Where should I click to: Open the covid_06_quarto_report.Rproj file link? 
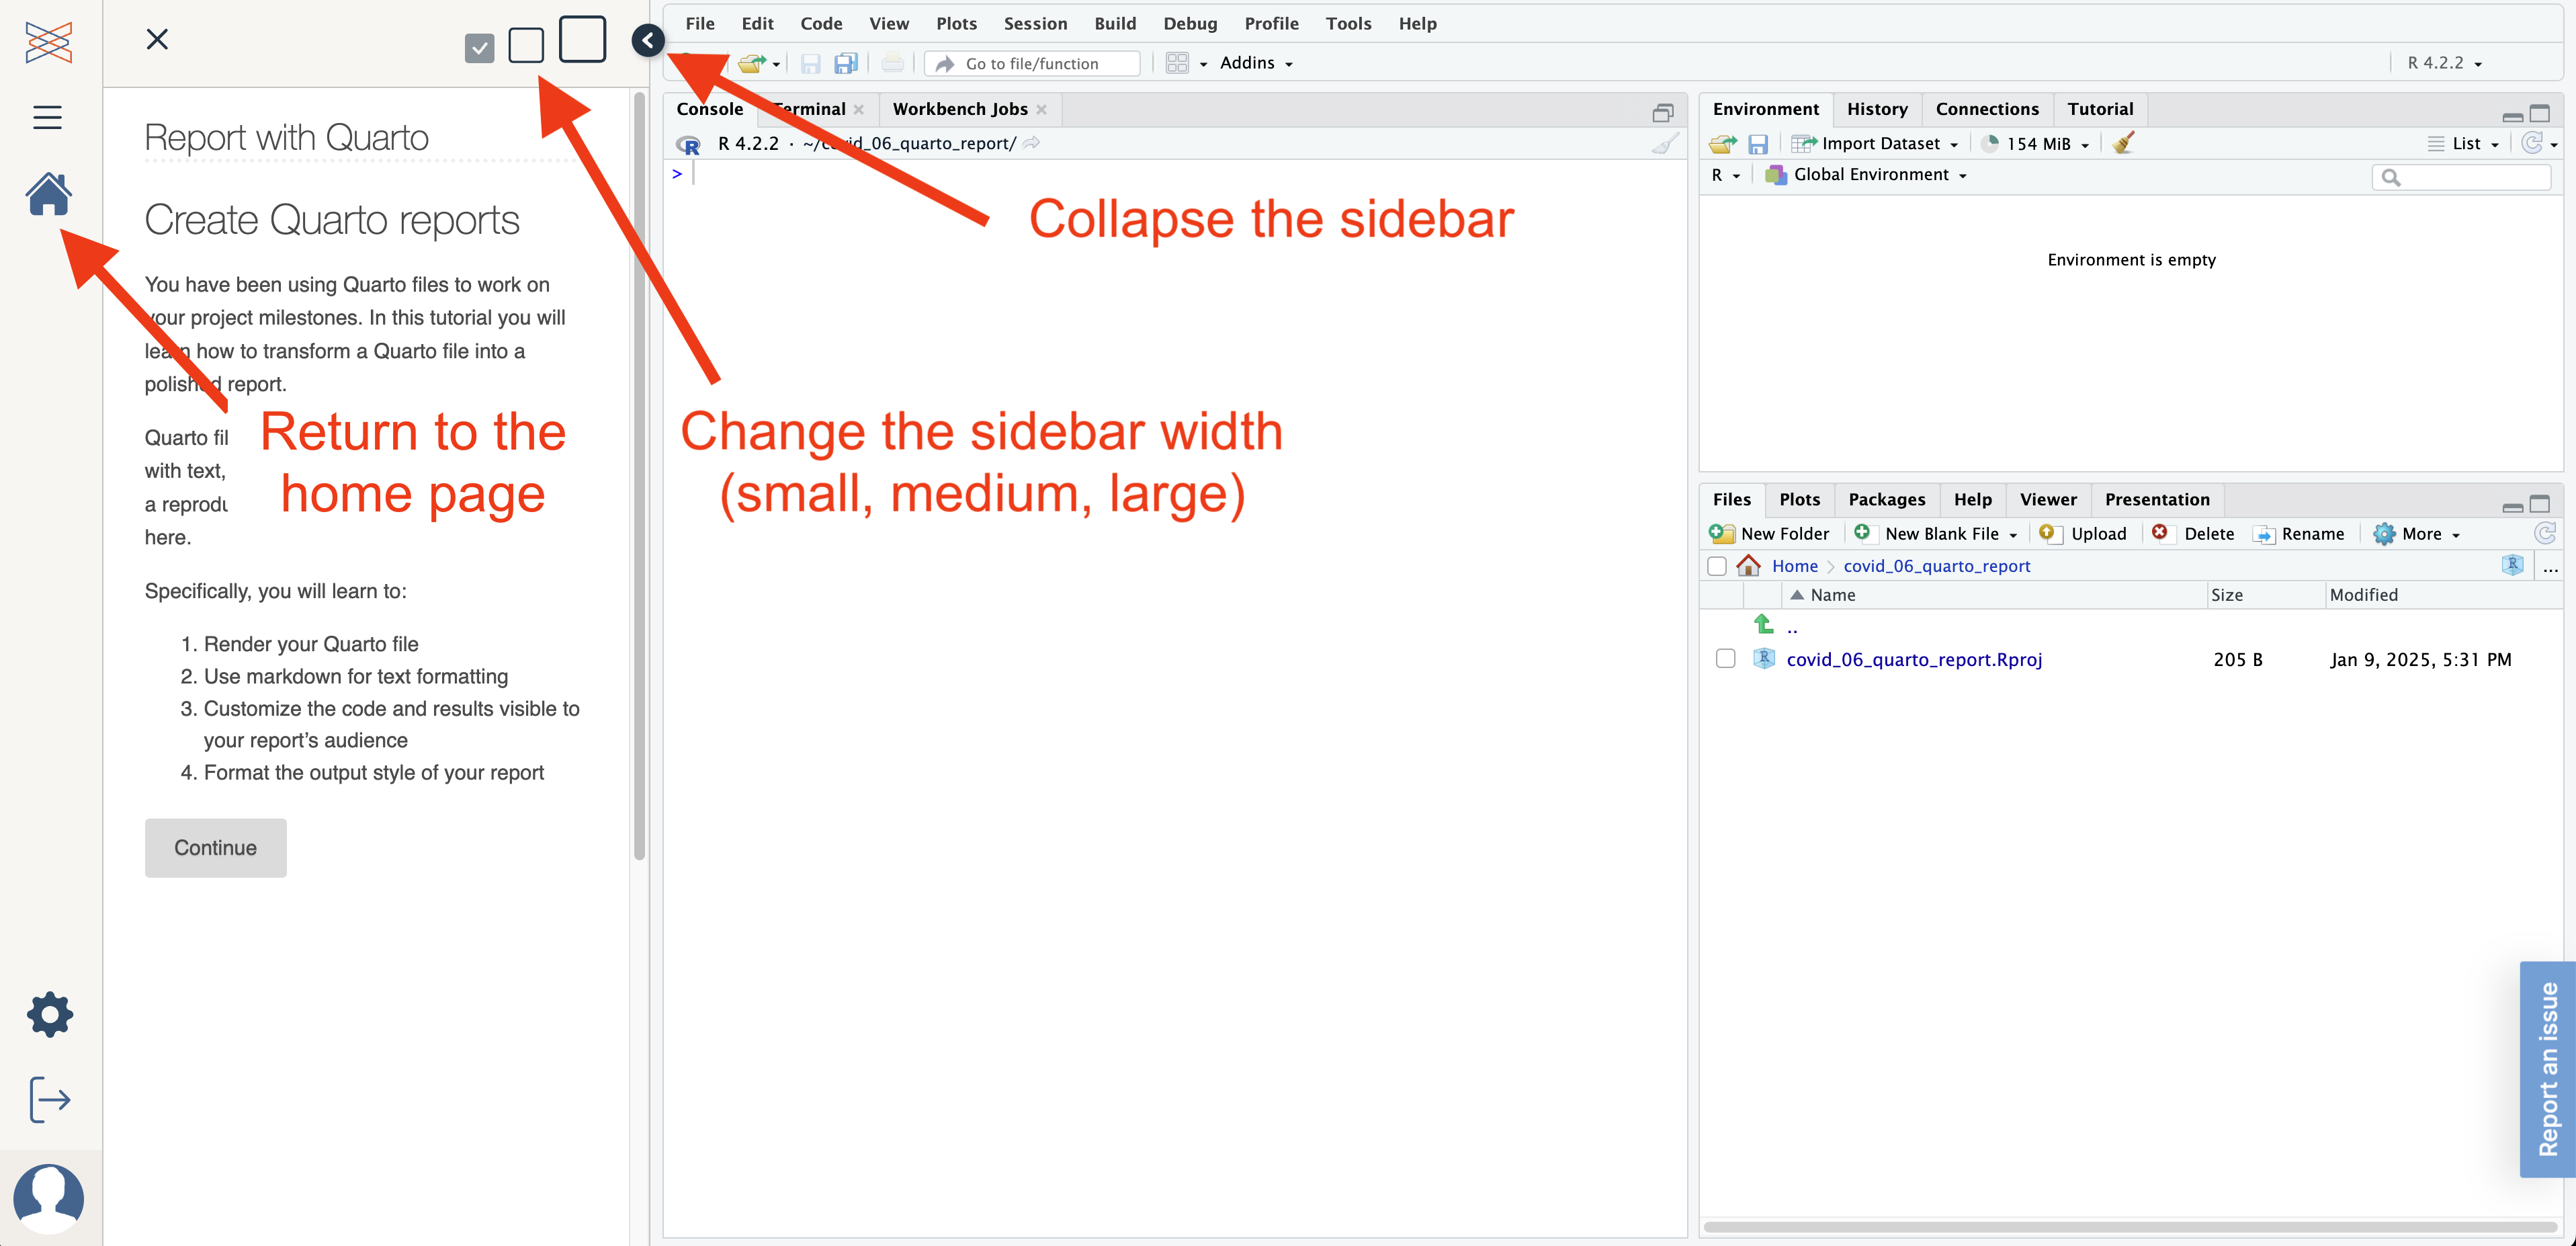[x=1913, y=659]
